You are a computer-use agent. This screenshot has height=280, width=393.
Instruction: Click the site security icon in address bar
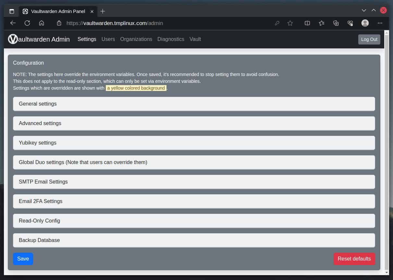[59, 23]
